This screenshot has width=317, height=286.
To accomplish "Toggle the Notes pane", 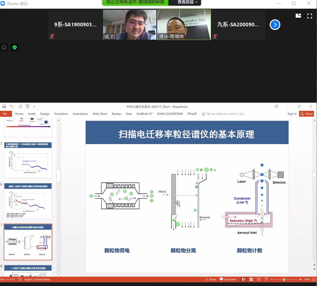I will (210, 279).
